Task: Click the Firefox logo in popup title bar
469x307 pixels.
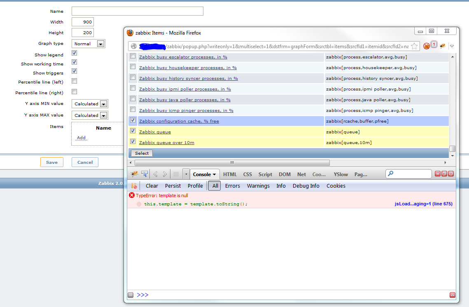Action: pos(130,33)
